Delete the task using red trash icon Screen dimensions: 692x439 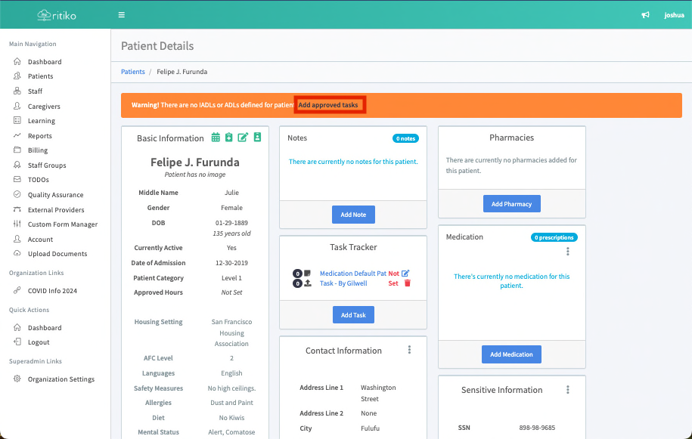[x=407, y=283]
